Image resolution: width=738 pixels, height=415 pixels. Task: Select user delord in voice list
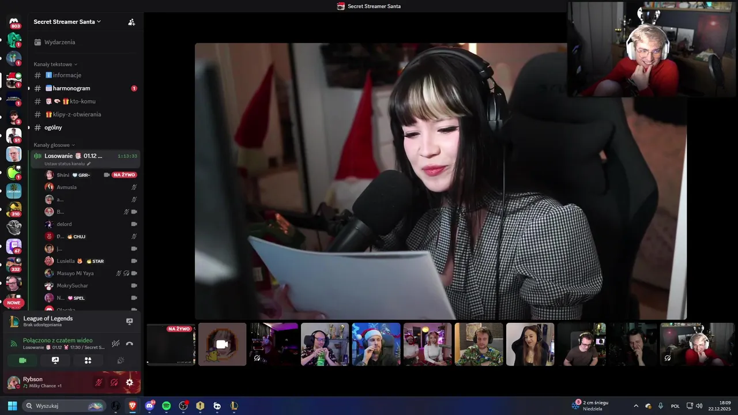coord(91,224)
